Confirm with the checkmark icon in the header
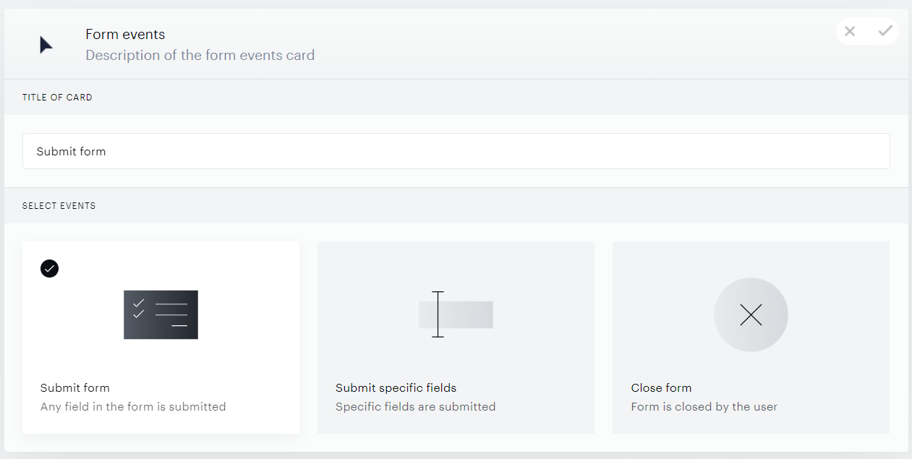This screenshot has height=459, width=912. coord(885,31)
